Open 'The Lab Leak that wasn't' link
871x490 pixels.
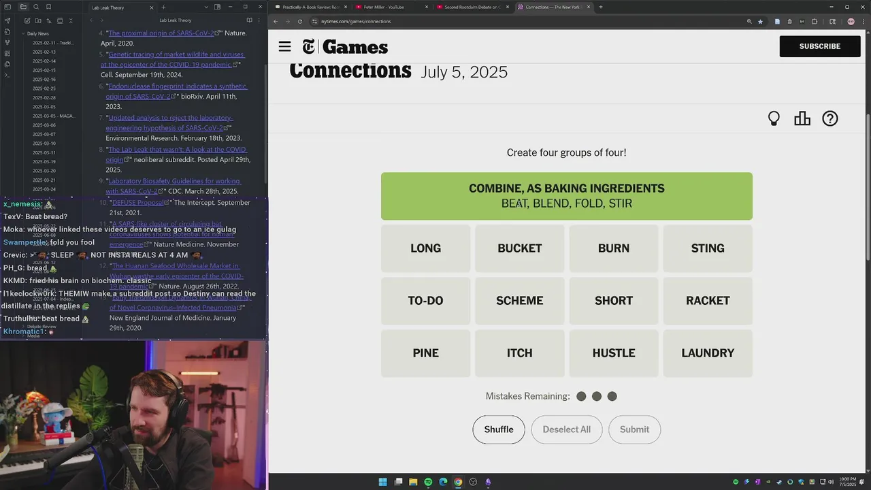pyautogui.click(x=176, y=154)
